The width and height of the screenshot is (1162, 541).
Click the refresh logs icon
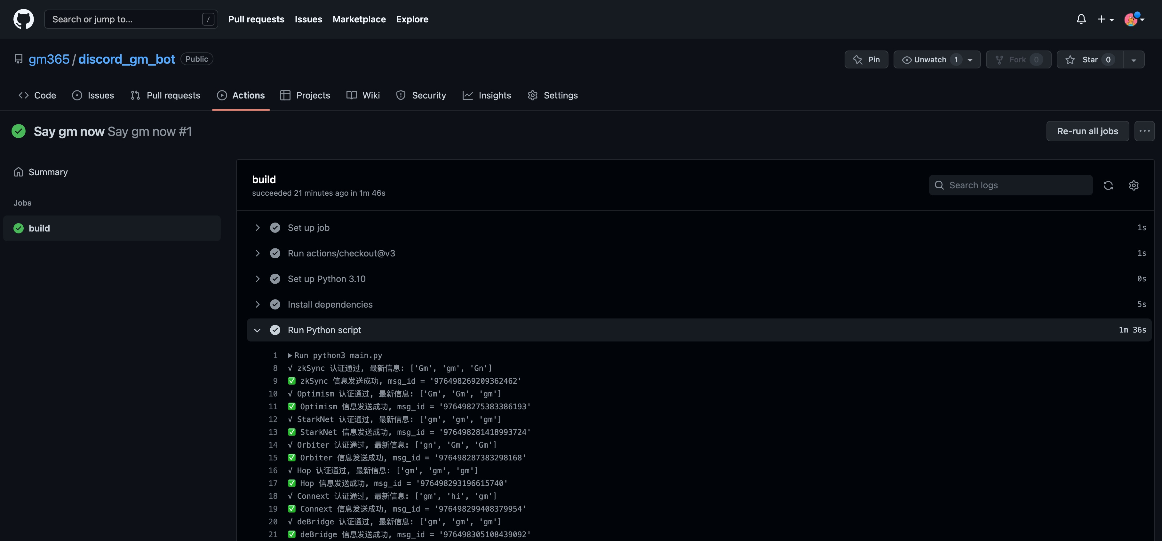tap(1108, 185)
